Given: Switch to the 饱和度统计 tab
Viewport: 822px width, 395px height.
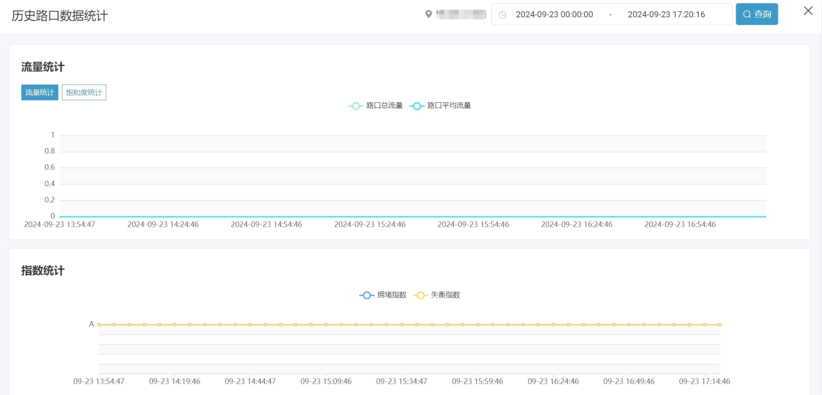Looking at the screenshot, I should click(84, 93).
